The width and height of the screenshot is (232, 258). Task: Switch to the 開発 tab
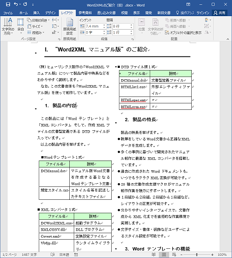pos(148,13)
